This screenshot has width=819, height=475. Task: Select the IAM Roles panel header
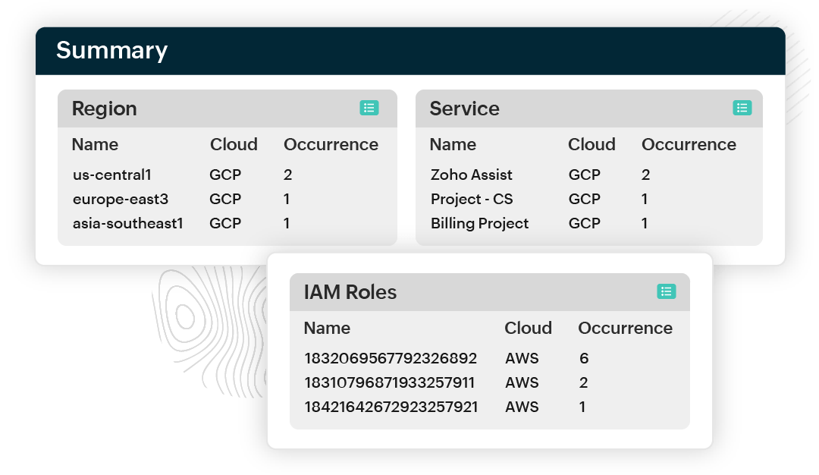350,291
